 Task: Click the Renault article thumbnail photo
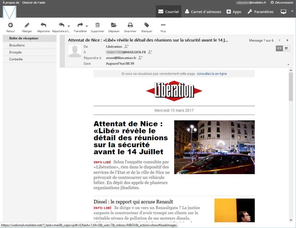point(234,210)
